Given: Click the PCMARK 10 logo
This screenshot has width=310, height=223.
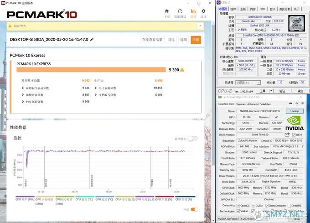Looking at the screenshot, I should 42,15.
